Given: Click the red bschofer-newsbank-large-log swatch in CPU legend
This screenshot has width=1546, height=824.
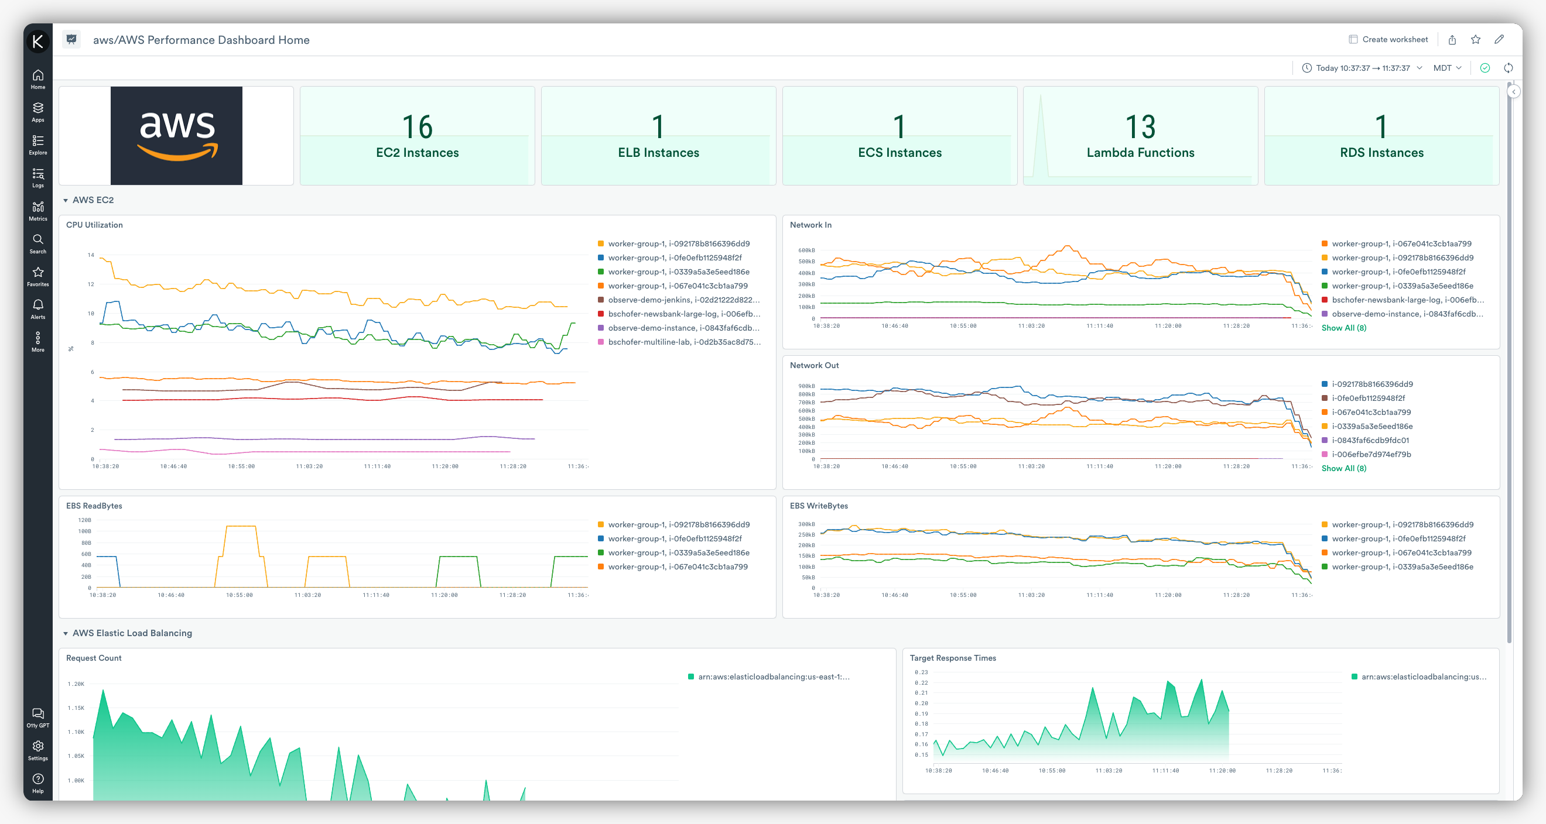Looking at the screenshot, I should pos(601,314).
